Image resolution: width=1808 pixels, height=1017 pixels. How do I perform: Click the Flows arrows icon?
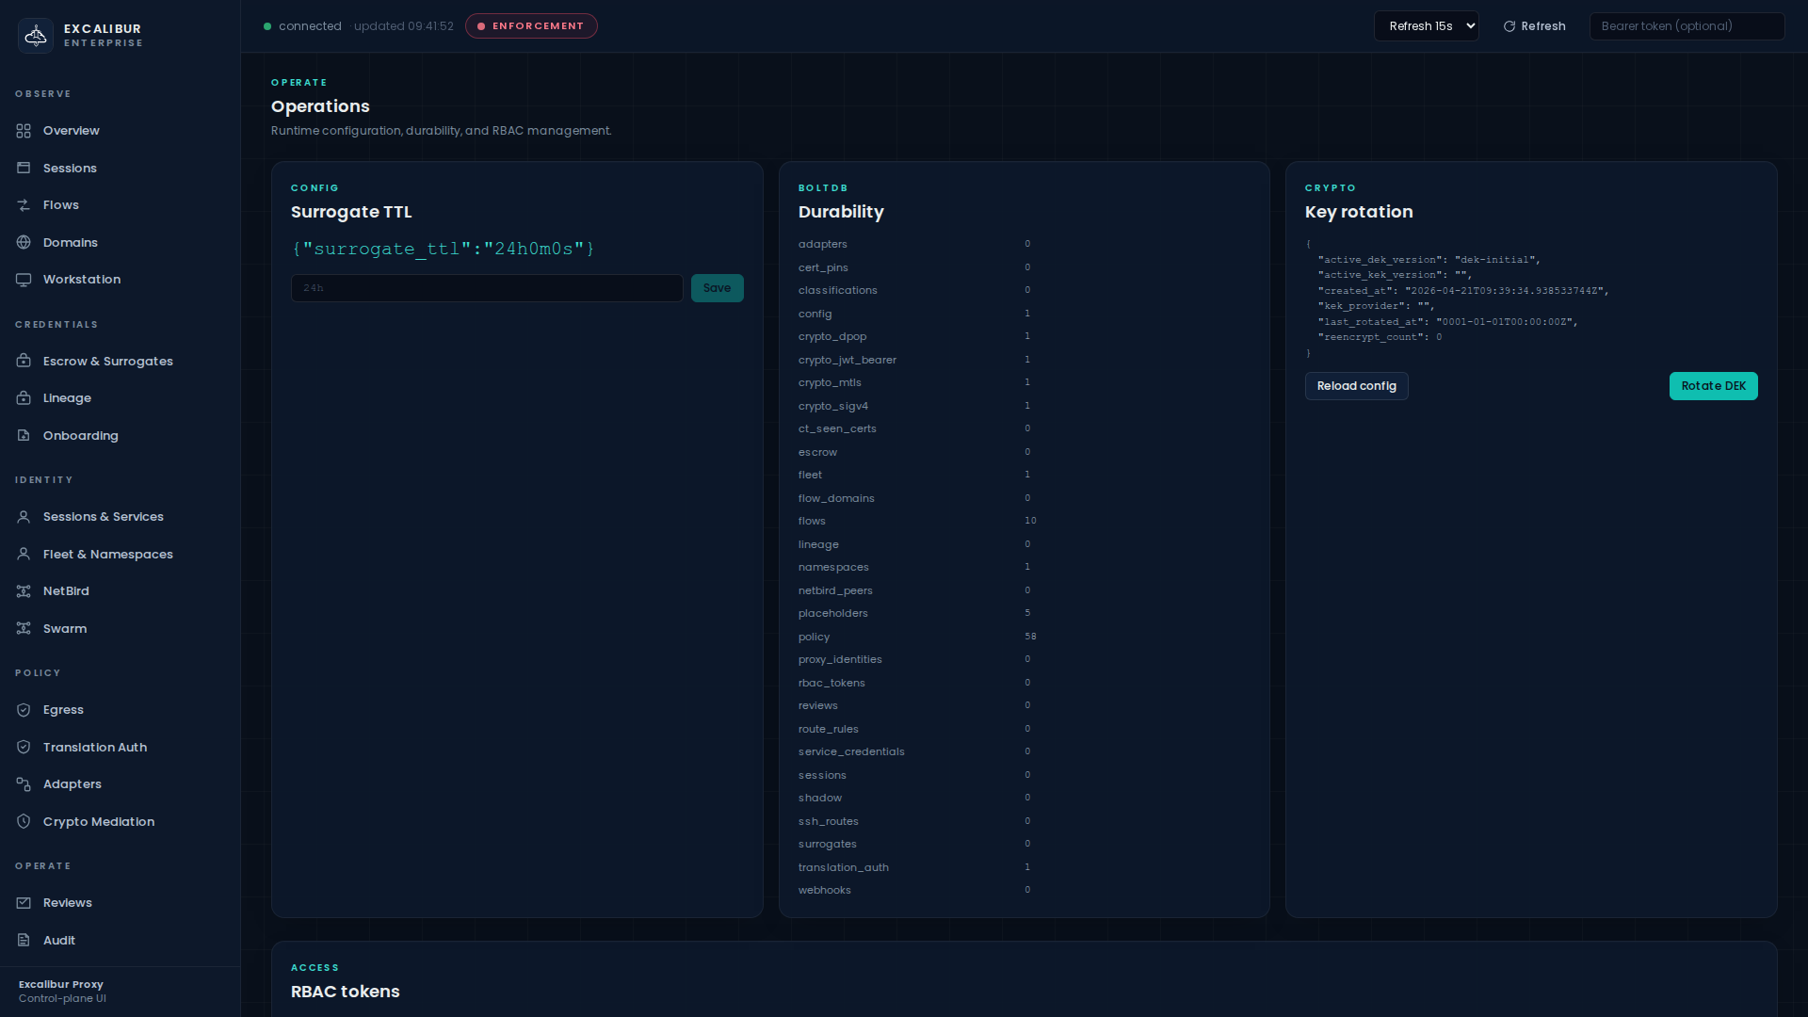pos(24,205)
